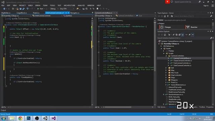Click the Branches fork icon
215x121 pixels.
click(x=188, y=27)
